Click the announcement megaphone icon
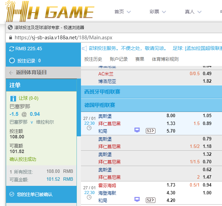Viewport: 222px width, 206px height. pos(84,49)
